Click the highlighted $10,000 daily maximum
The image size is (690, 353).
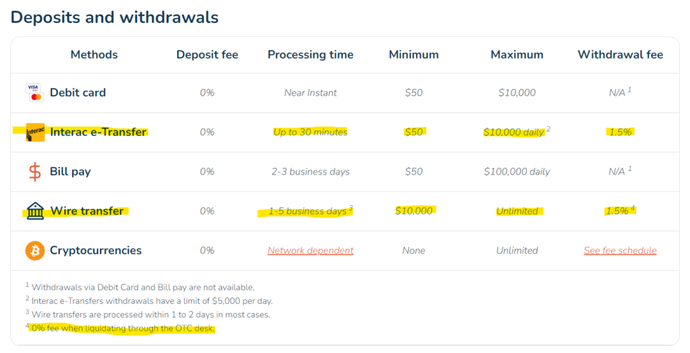pos(513,132)
